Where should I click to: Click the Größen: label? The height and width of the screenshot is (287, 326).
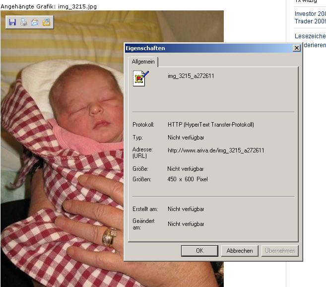click(142, 179)
